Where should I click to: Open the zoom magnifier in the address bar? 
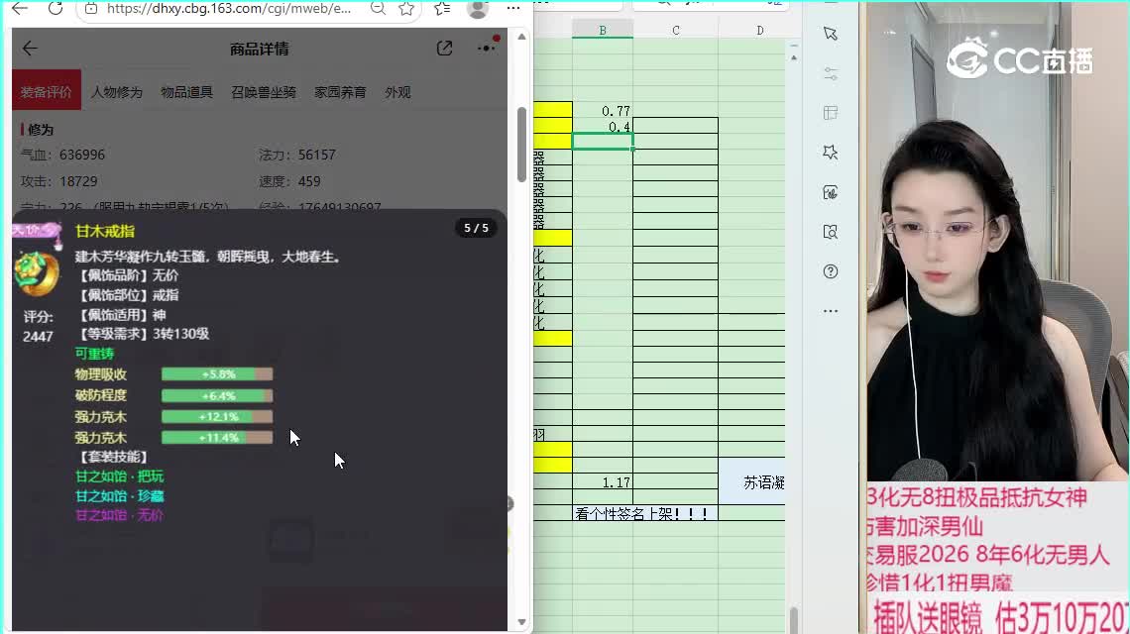coord(378,9)
